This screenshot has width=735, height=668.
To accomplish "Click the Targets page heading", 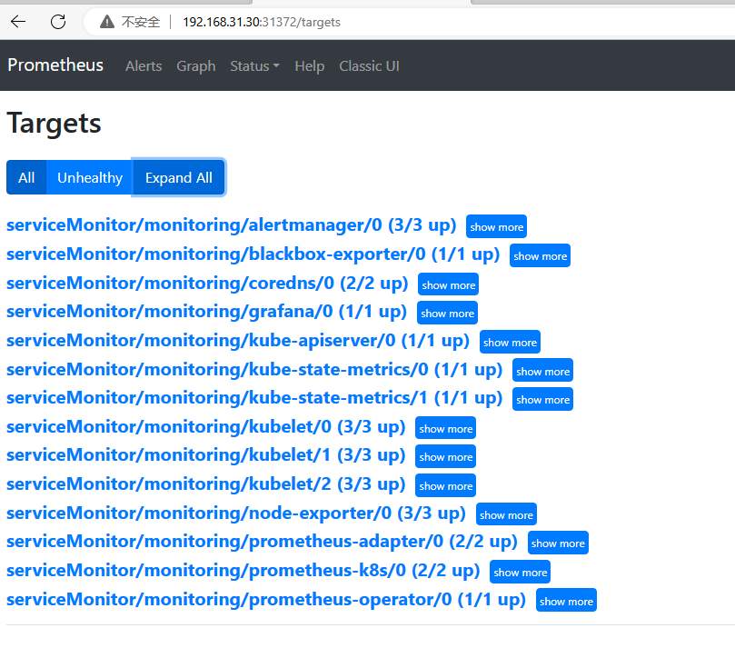I will 54,124.
